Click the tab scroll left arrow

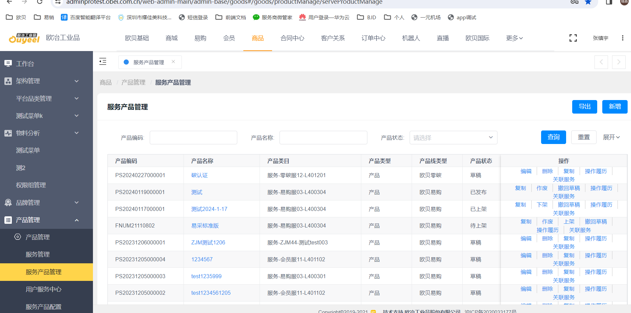[x=601, y=62]
